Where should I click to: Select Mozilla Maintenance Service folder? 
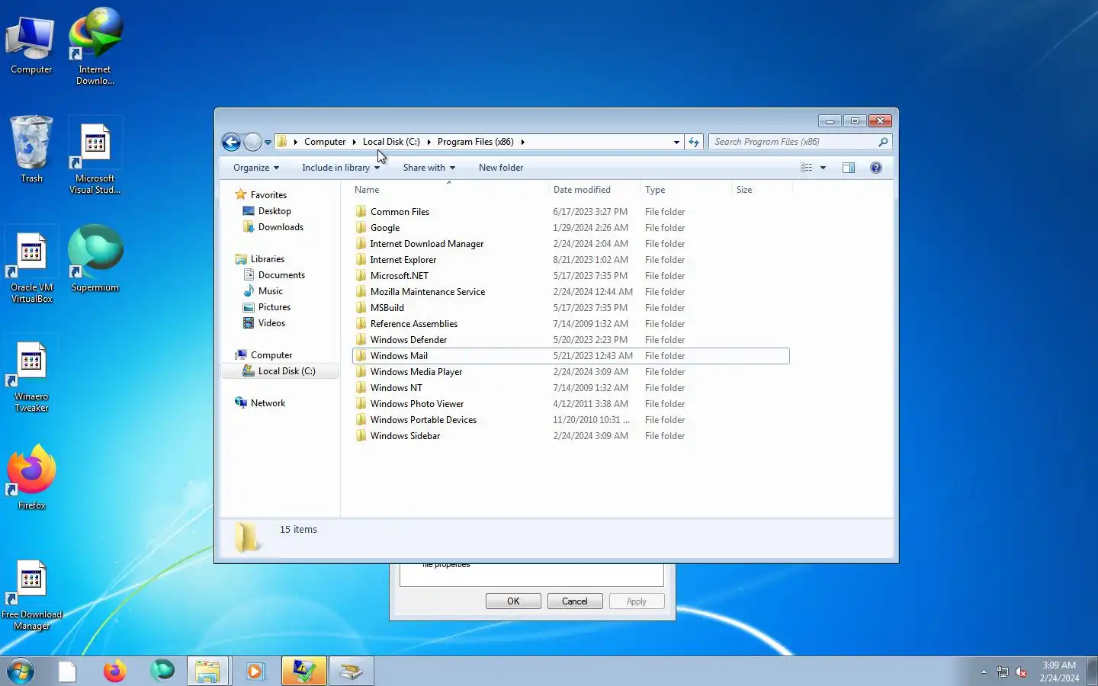point(571,292)
